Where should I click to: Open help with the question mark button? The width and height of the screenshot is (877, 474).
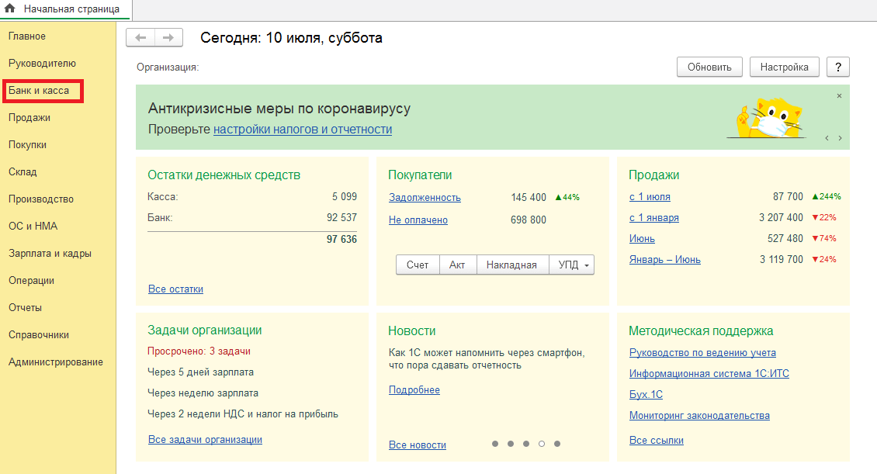838,67
